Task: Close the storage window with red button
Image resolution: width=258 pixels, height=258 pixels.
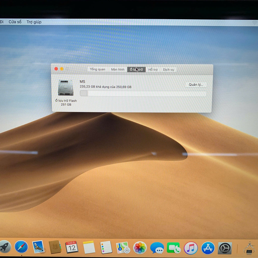Action: [56, 69]
